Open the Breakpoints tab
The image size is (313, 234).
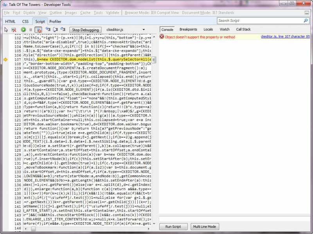coord(188,29)
